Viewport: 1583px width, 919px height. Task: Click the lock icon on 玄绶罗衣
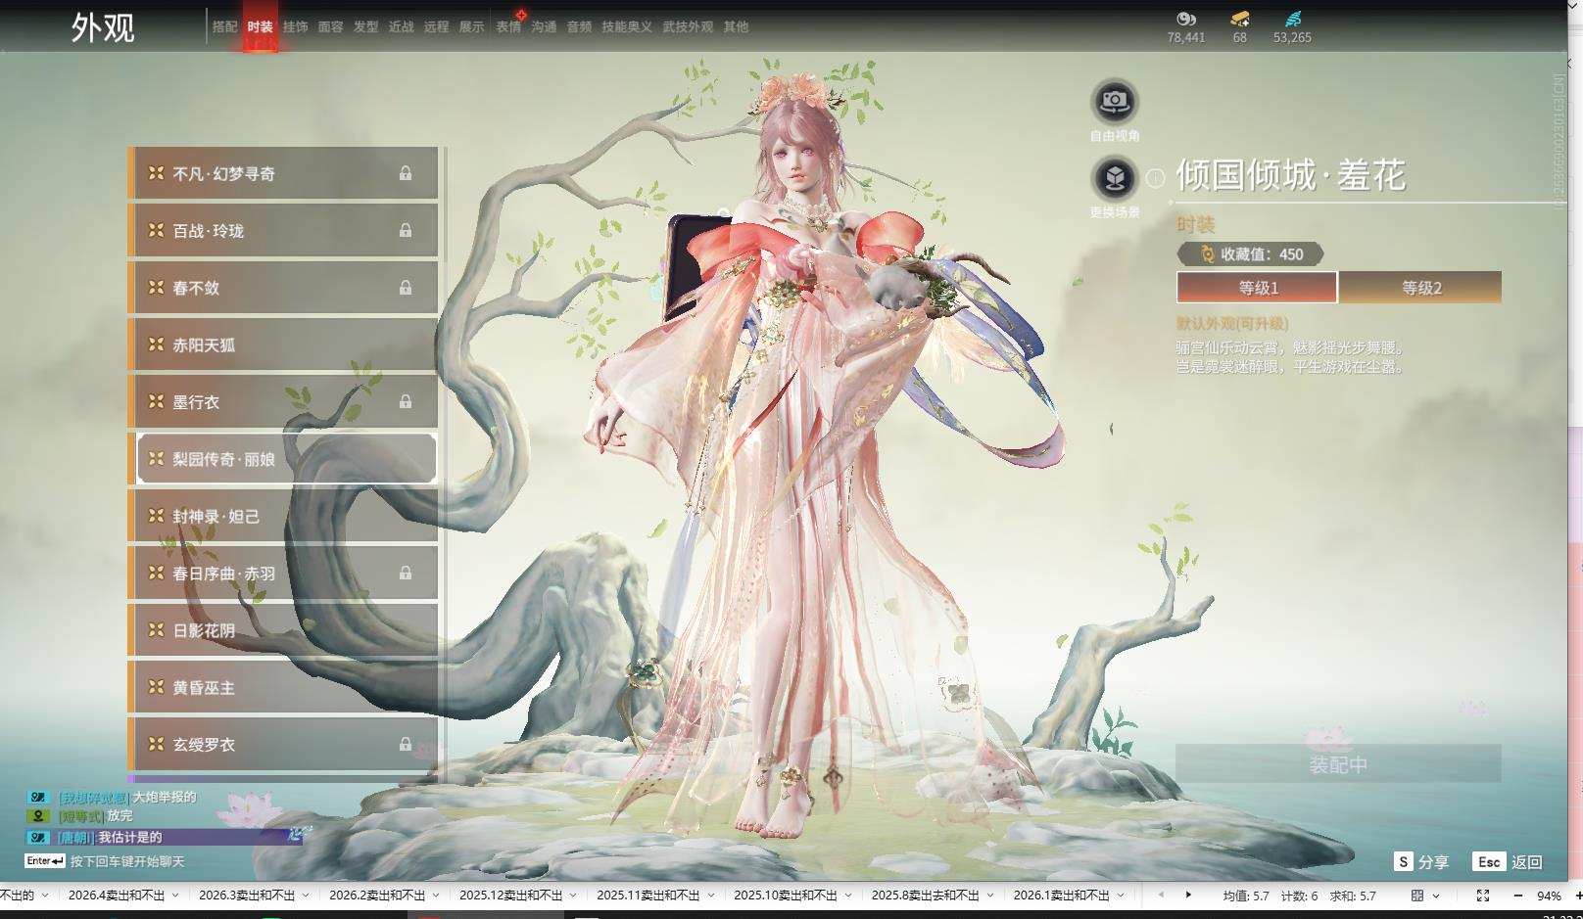(405, 744)
